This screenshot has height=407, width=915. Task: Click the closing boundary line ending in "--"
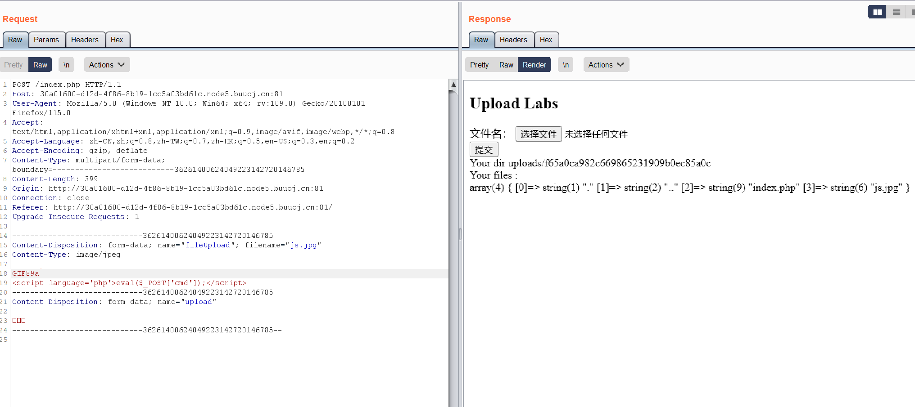pos(147,330)
